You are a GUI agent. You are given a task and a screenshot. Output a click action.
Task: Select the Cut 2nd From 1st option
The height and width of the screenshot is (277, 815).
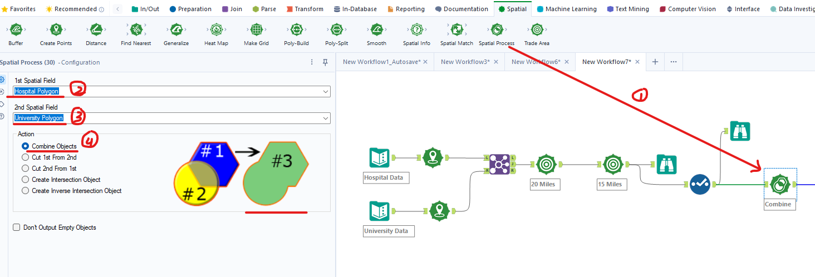click(x=25, y=168)
